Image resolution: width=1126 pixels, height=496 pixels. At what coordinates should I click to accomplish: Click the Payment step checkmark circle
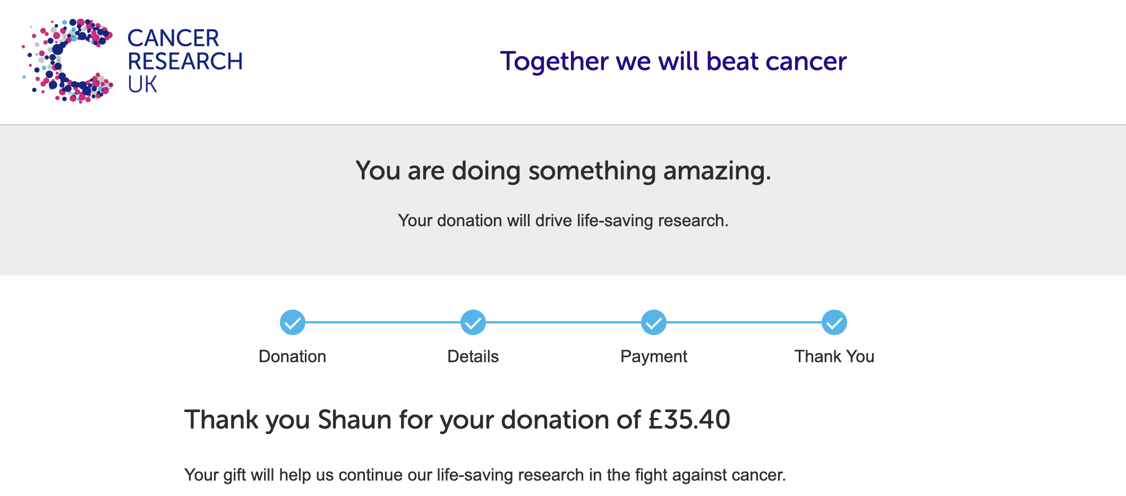654,322
